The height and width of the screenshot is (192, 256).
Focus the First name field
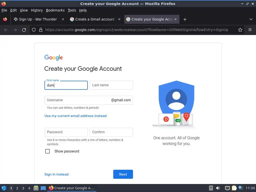click(x=66, y=85)
